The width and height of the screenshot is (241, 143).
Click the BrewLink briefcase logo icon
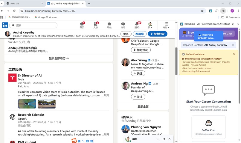[x=184, y=32]
